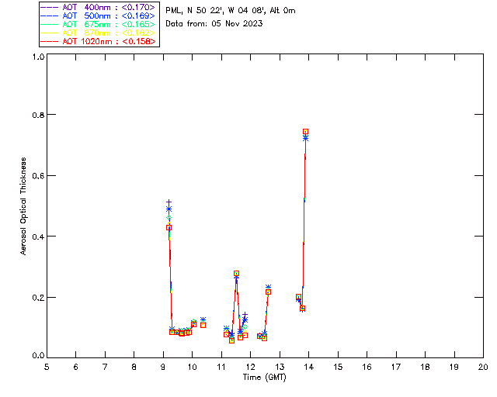This screenshot has width=497, height=397.
Task: Click the x-axis label 18
Action: coord(425,367)
